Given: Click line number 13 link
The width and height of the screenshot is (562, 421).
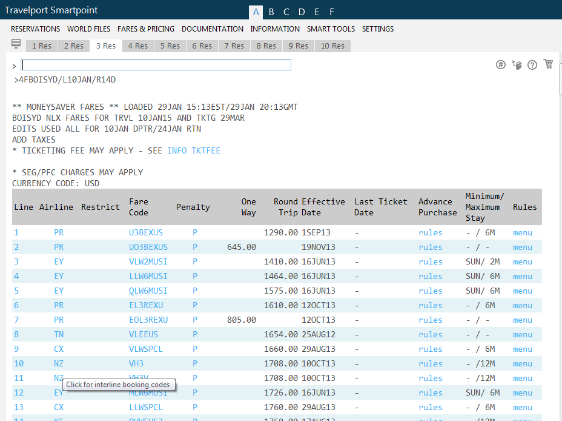Looking at the screenshot, I should click(x=19, y=408).
